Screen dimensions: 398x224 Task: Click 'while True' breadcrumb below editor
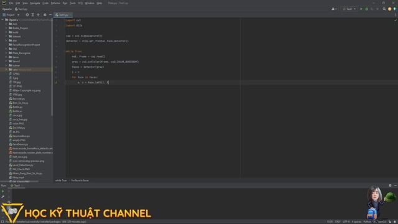point(61,180)
